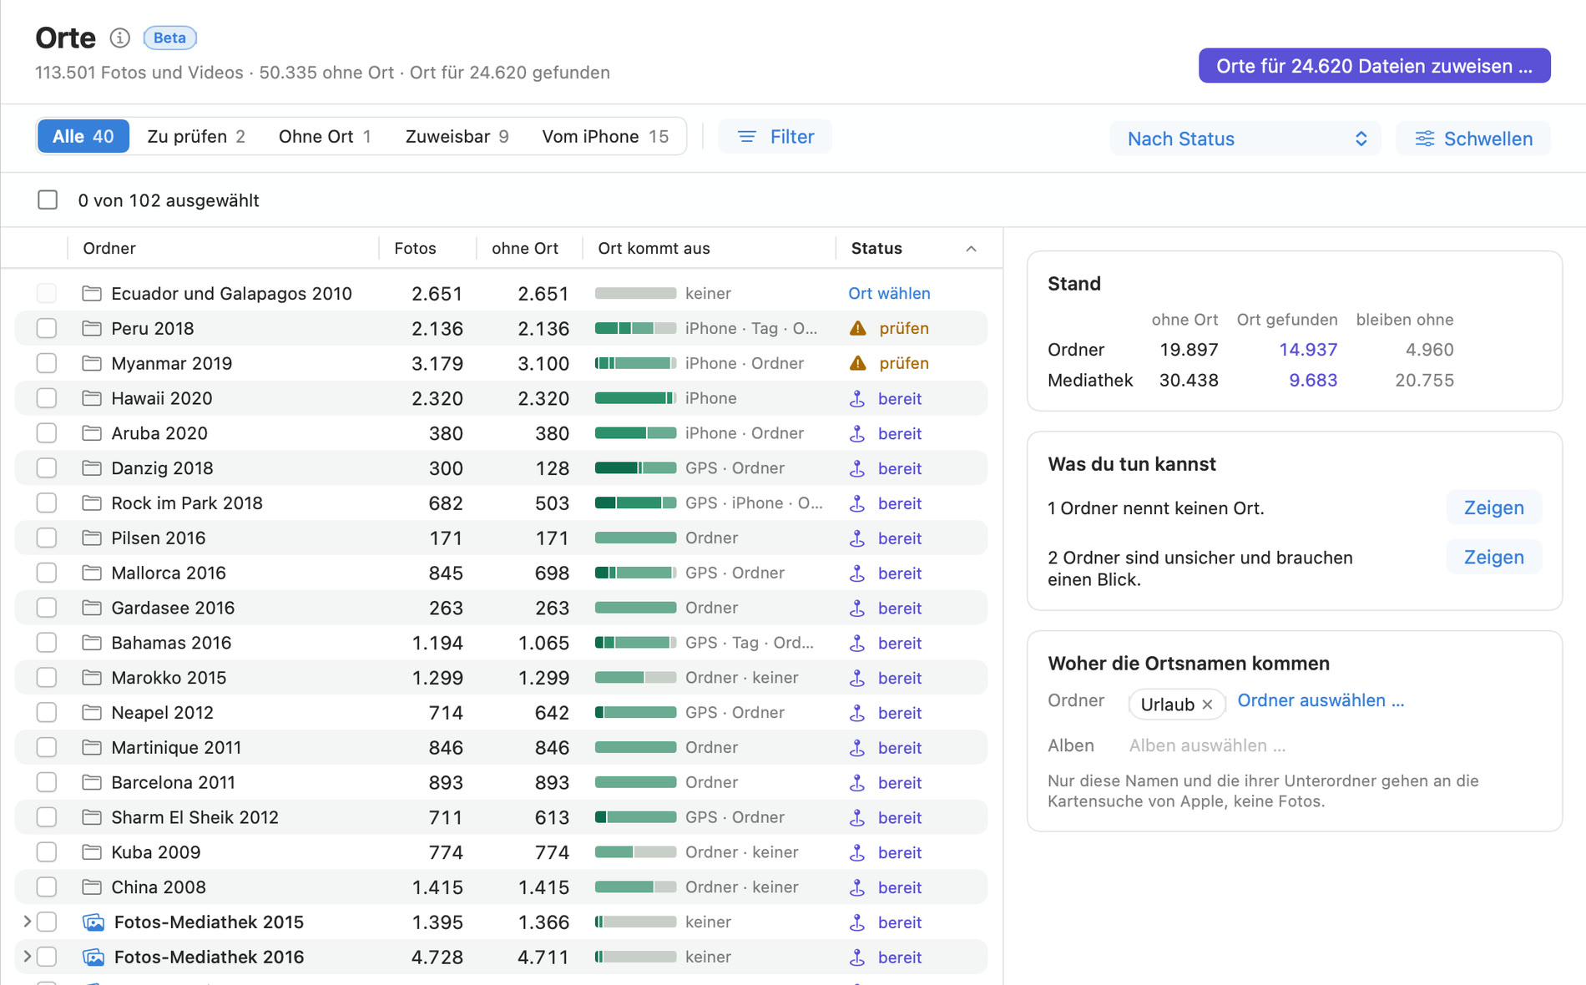The image size is (1586, 985).
Task: Click the pin icon in Gardasee 2016 row
Action: (857, 608)
